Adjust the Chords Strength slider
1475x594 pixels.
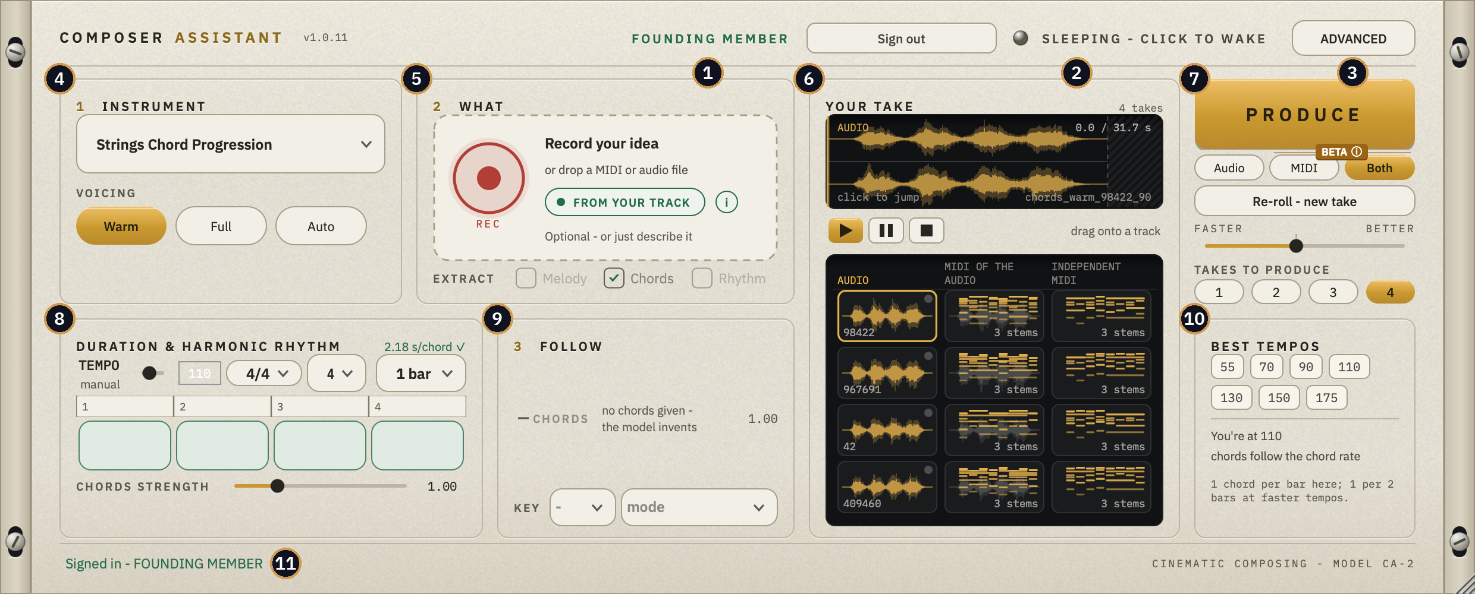coord(320,486)
